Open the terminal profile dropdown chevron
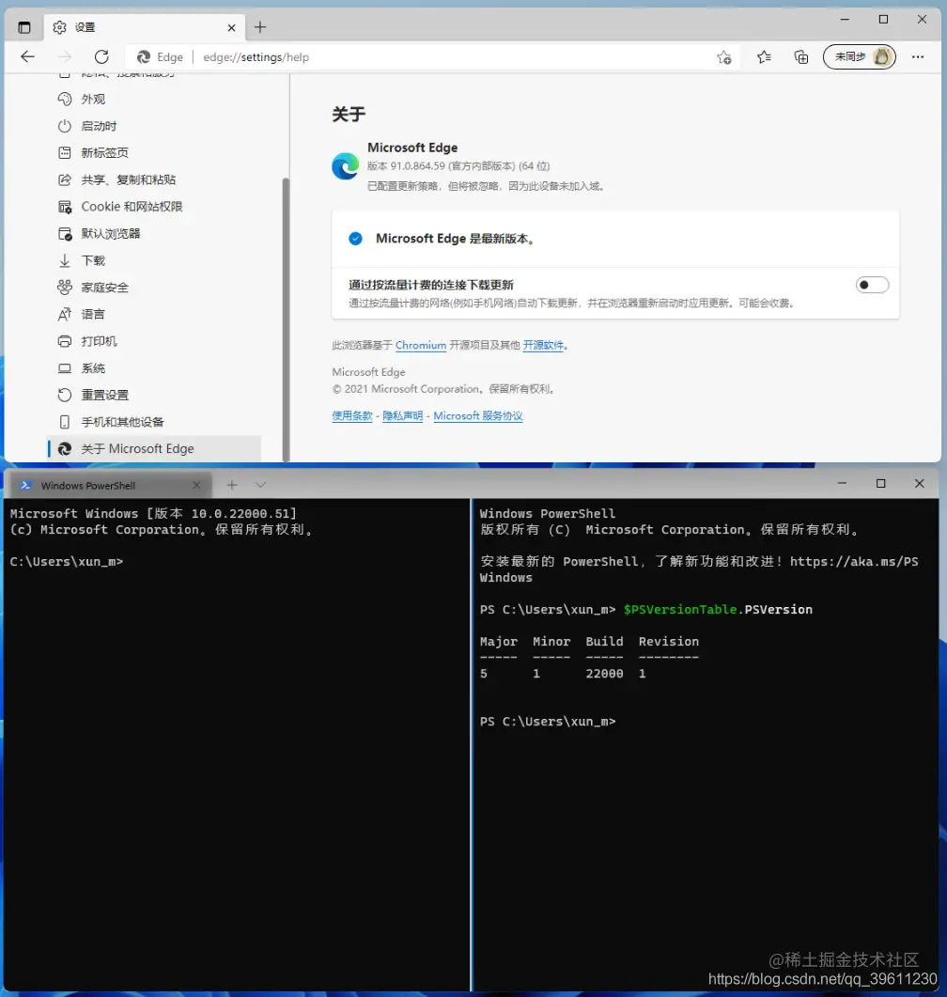Viewport: 947px width, 997px height. click(260, 485)
